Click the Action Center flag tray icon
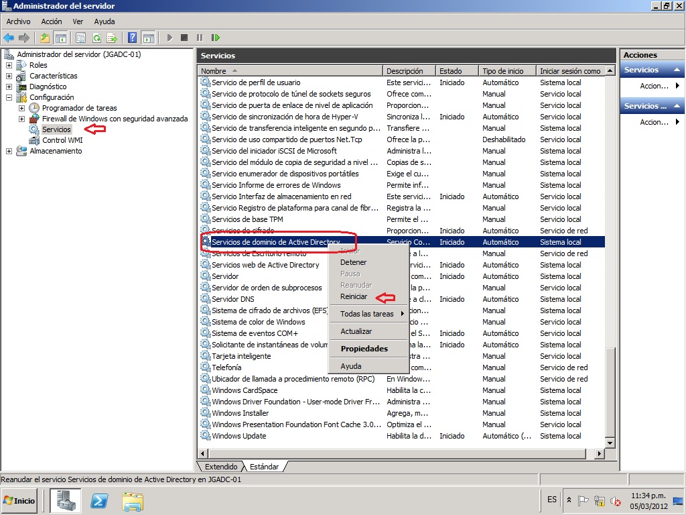686x515 pixels. [584, 500]
